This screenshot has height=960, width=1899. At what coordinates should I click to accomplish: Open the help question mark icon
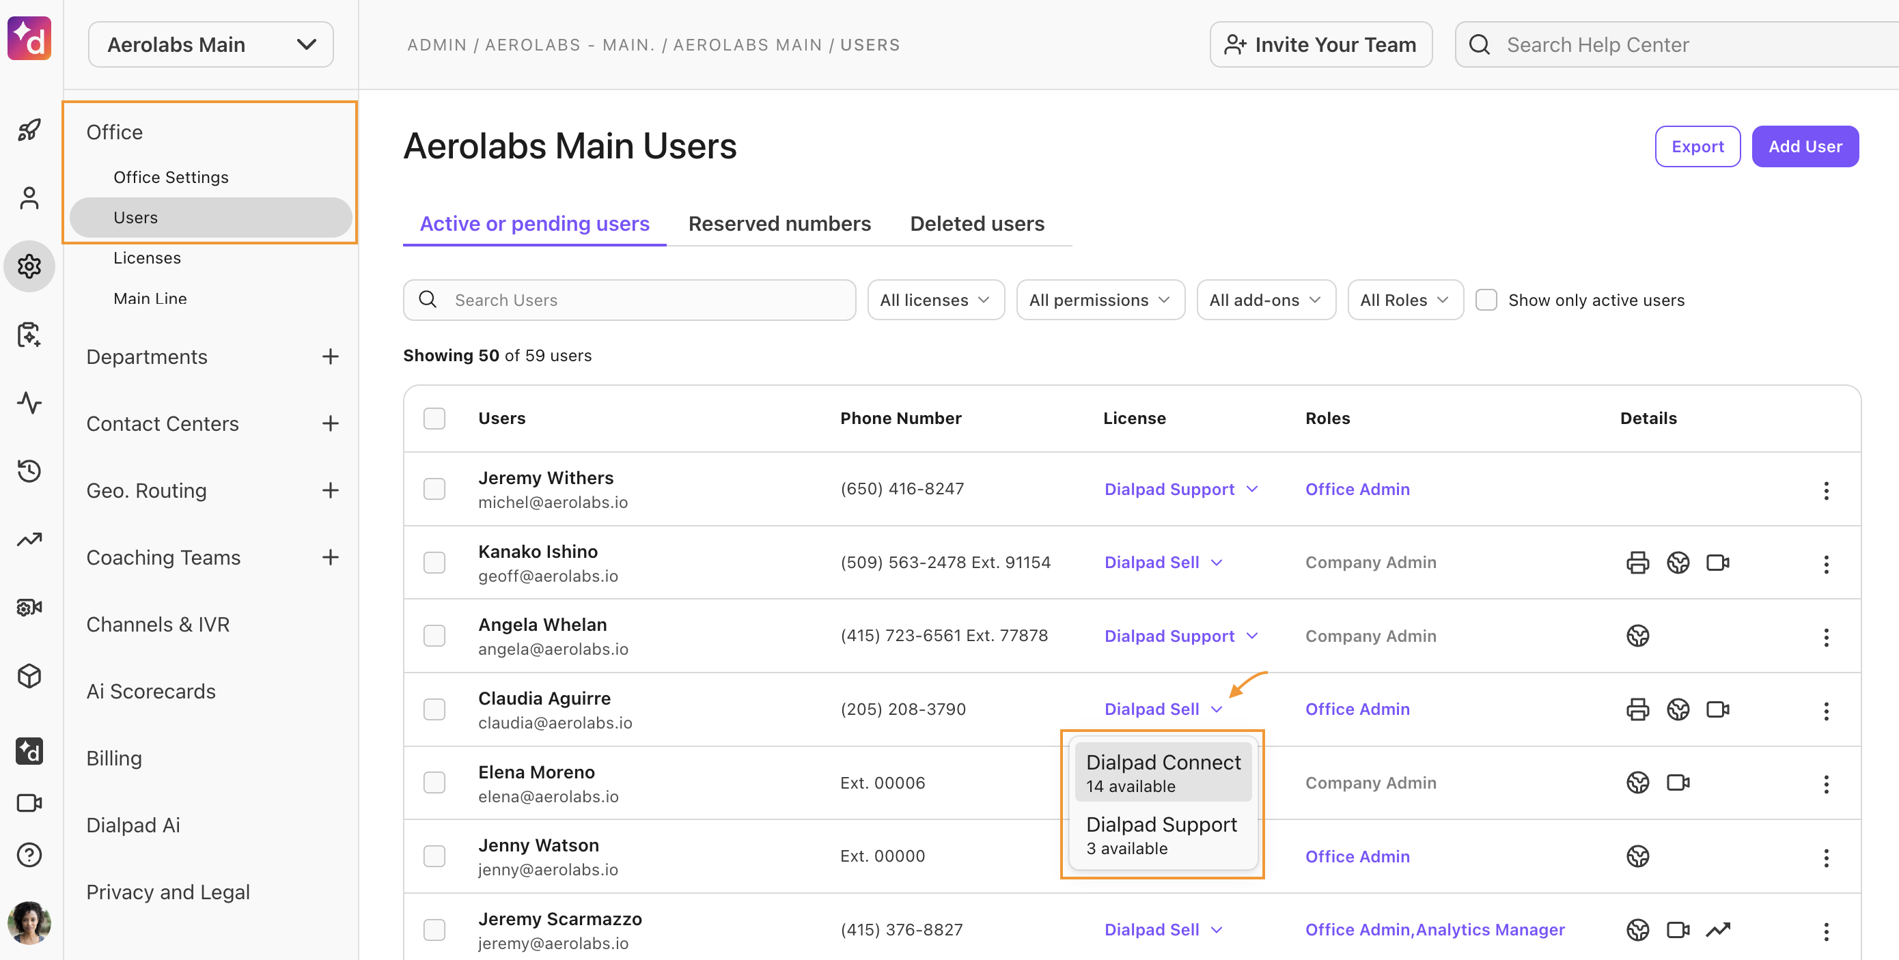[x=29, y=855]
